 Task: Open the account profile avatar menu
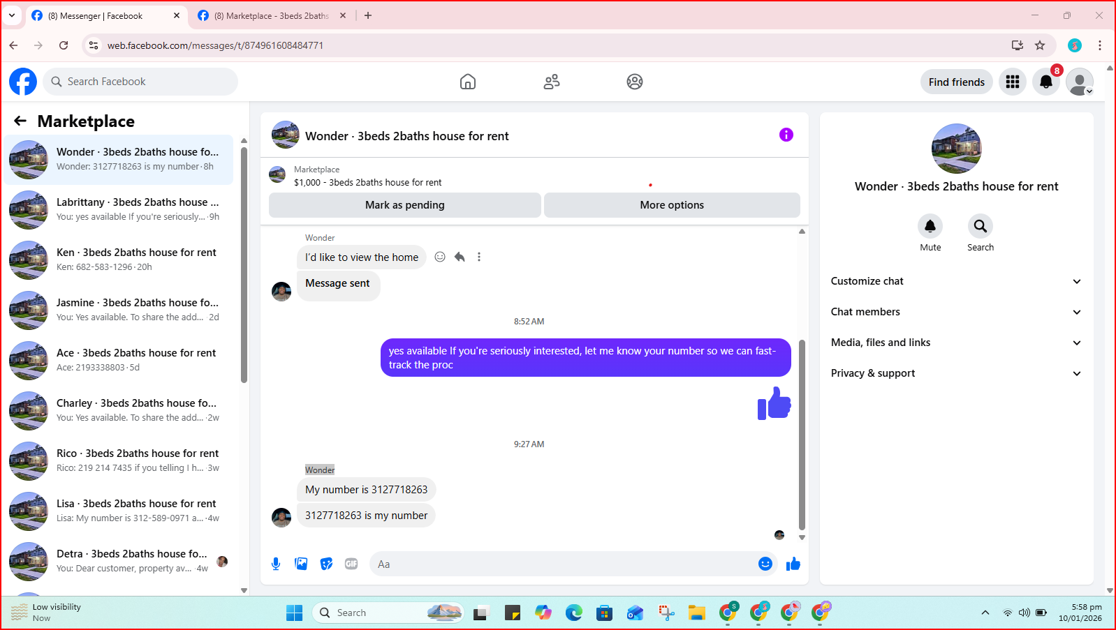1080,82
